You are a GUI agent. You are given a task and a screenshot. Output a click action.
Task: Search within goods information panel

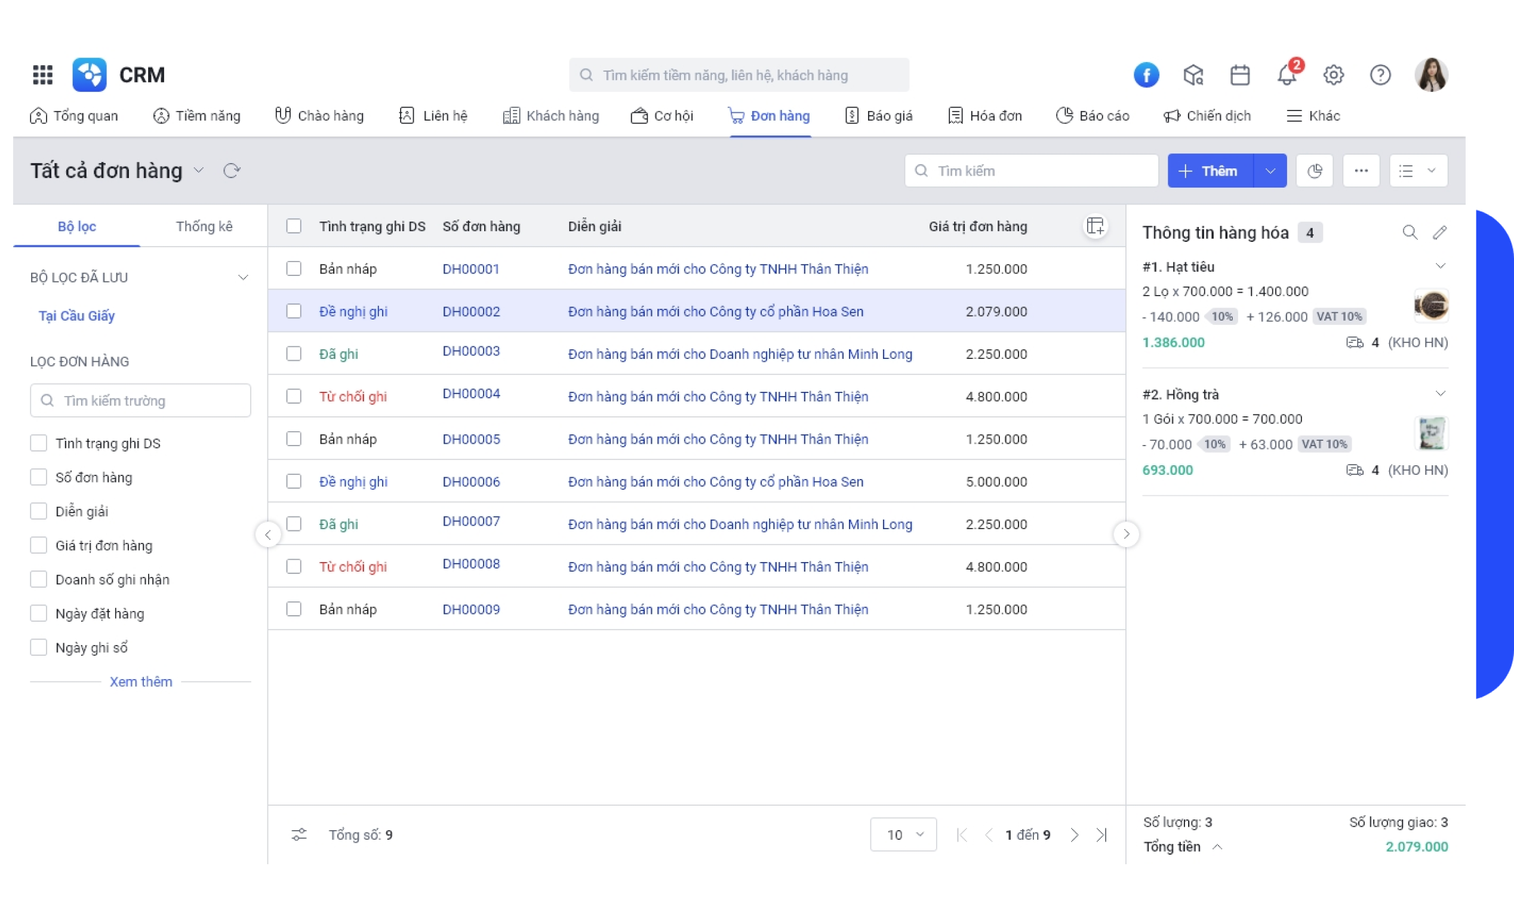click(1410, 232)
